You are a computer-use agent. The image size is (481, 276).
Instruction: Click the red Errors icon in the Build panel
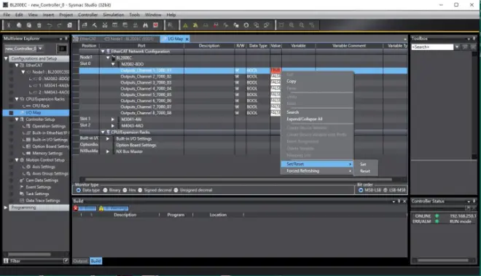point(76,208)
